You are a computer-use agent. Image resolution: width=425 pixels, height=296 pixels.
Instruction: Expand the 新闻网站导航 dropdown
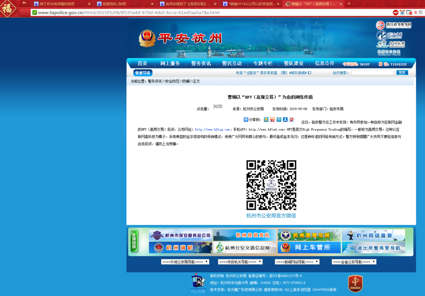point(297,262)
